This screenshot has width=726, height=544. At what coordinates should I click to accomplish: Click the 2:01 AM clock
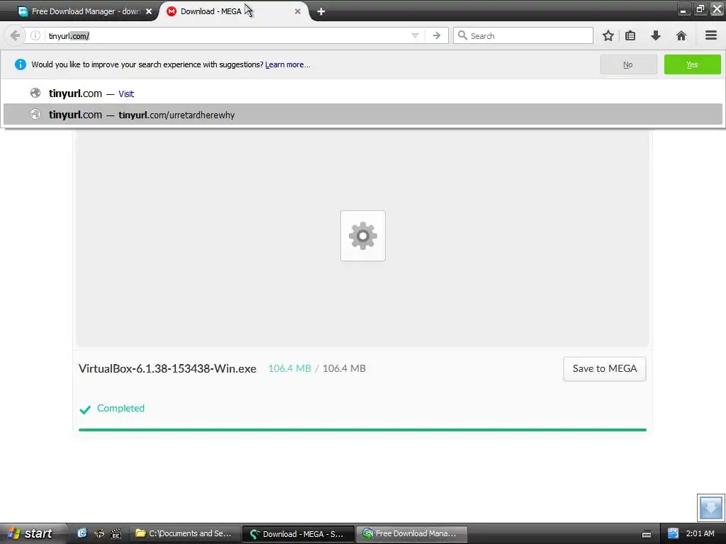click(x=700, y=533)
